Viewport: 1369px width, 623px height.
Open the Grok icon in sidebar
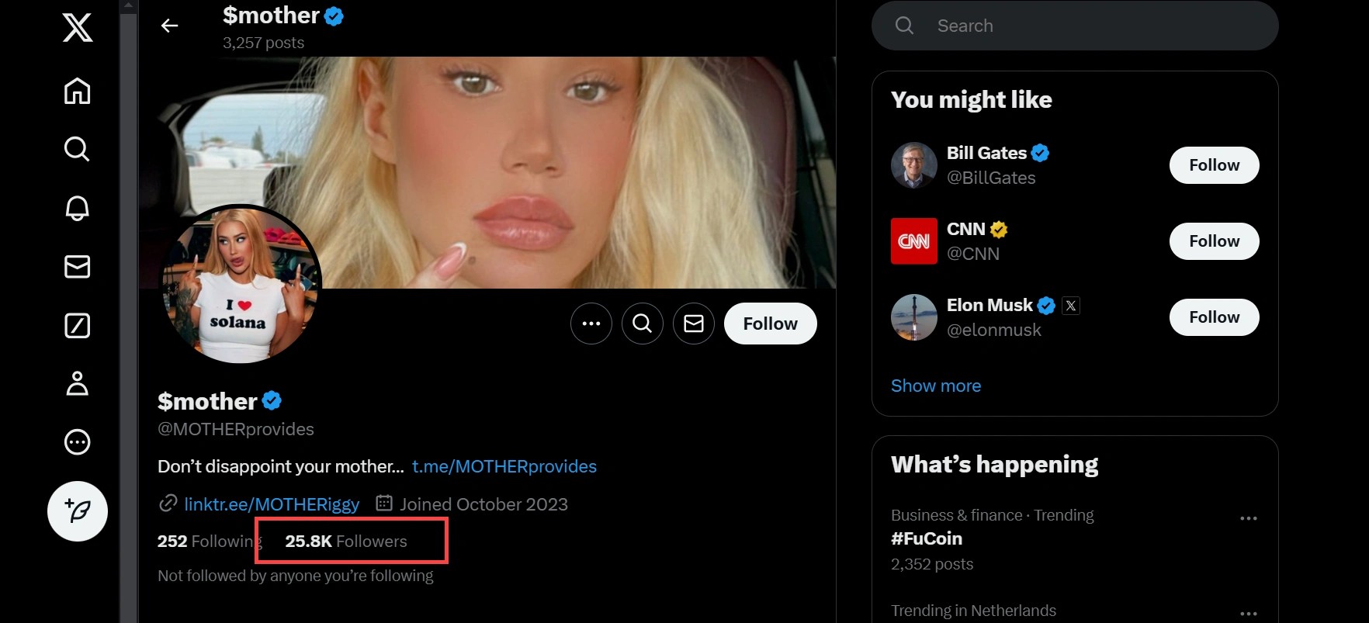(77, 326)
